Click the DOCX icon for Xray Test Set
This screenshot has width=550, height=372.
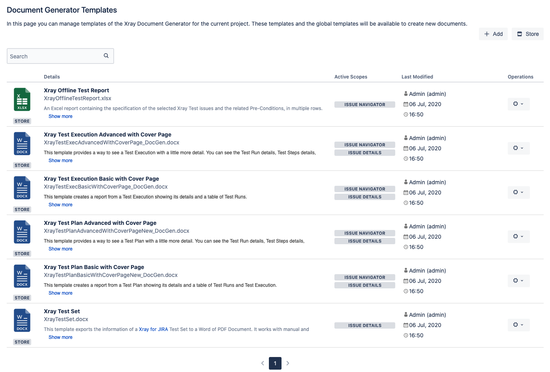[x=22, y=320]
